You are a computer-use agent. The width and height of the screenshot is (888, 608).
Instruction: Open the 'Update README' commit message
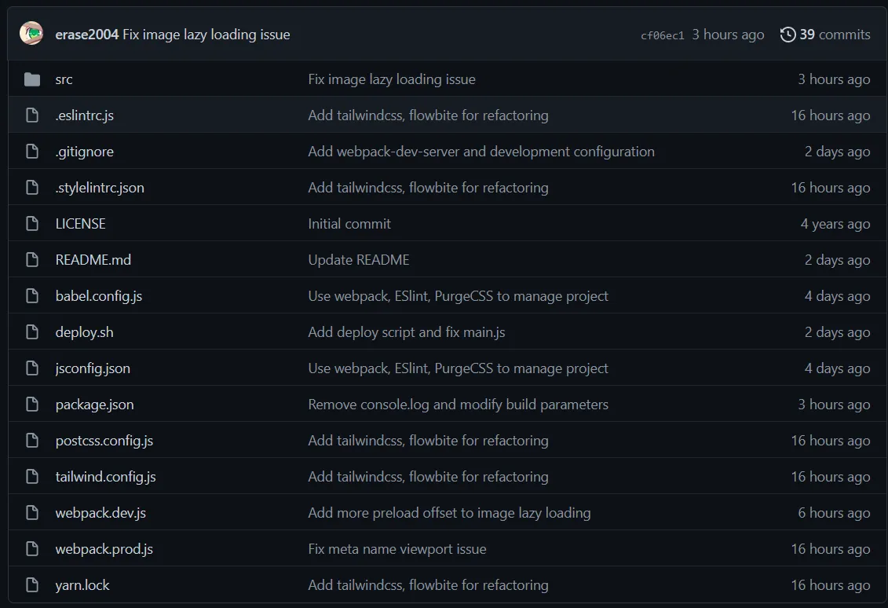pyautogui.click(x=359, y=260)
